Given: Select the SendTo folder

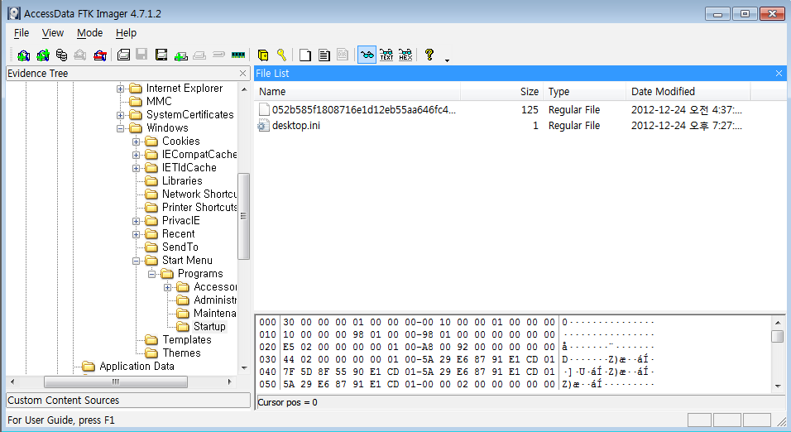Looking at the screenshot, I should (180, 247).
